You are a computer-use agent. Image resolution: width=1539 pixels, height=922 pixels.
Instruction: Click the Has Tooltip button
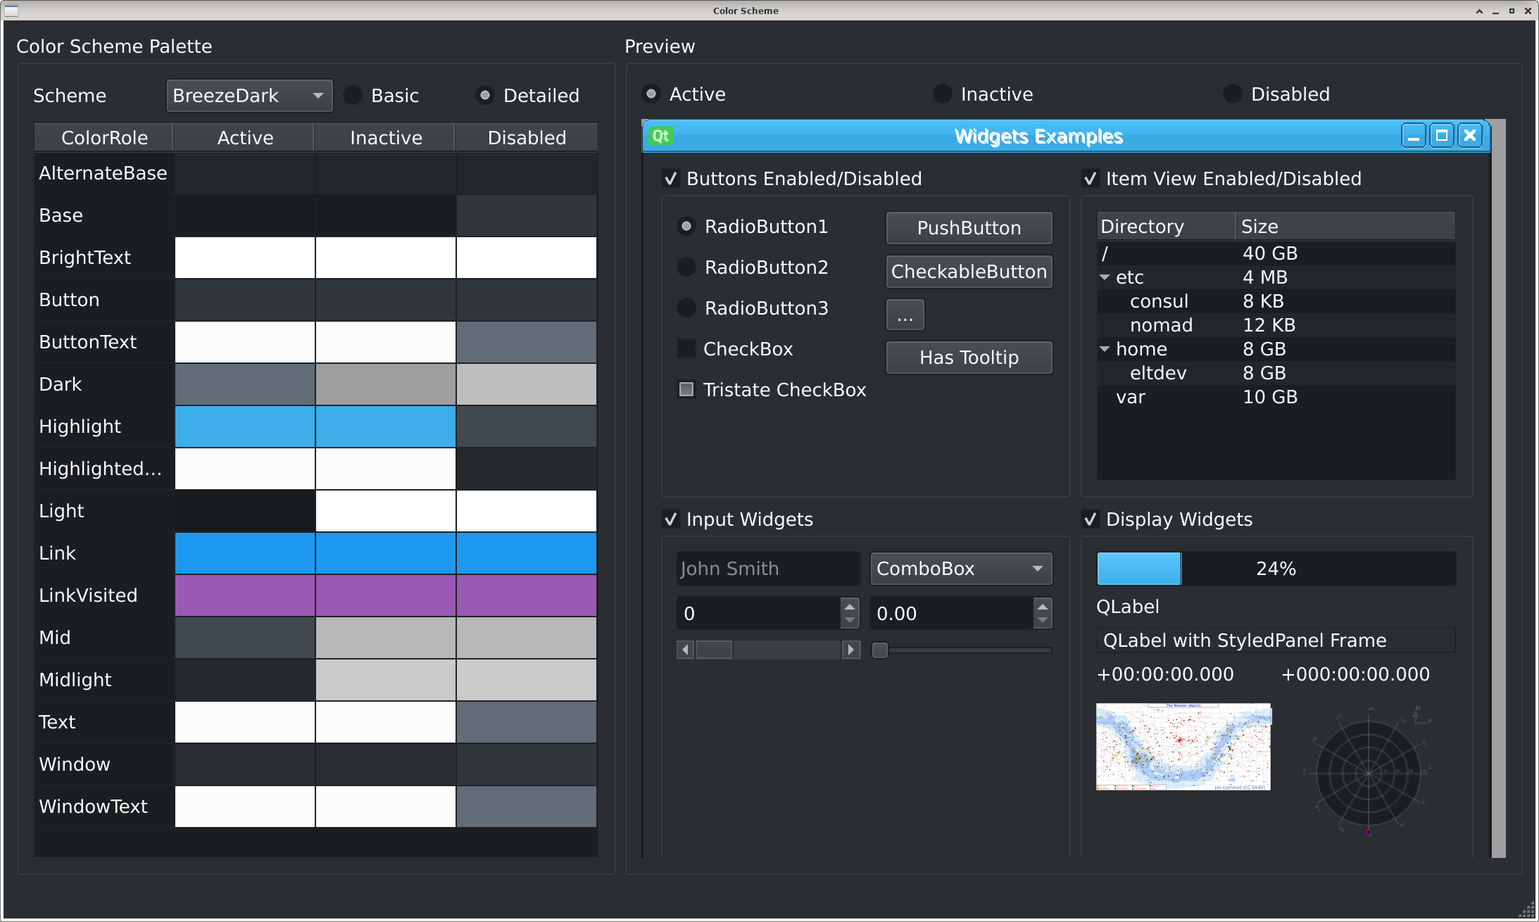(x=969, y=357)
